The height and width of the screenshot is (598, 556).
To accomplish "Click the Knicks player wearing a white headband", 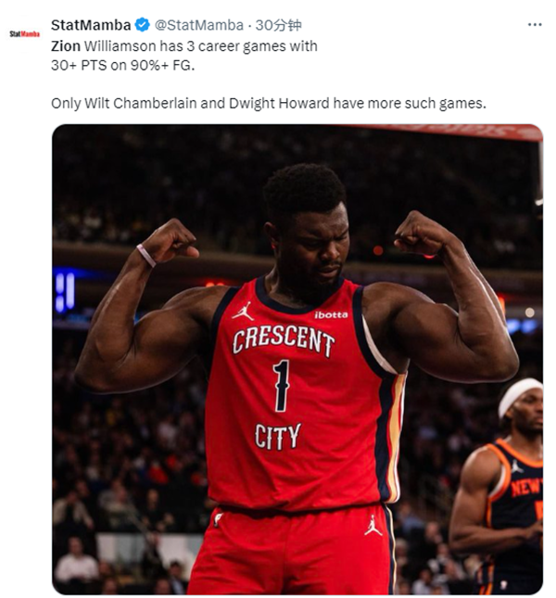I will pyautogui.click(x=499, y=484).
